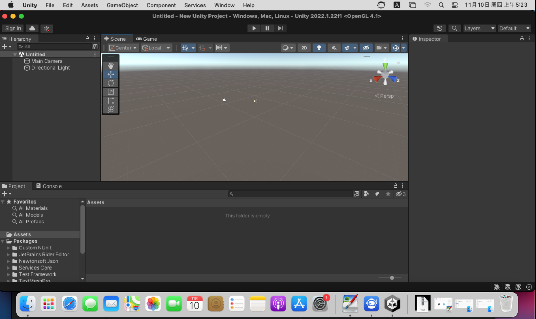Screen dimensions: 536x319
Task: Select the Move tool in Scene toolbar
Action: click(111, 74)
